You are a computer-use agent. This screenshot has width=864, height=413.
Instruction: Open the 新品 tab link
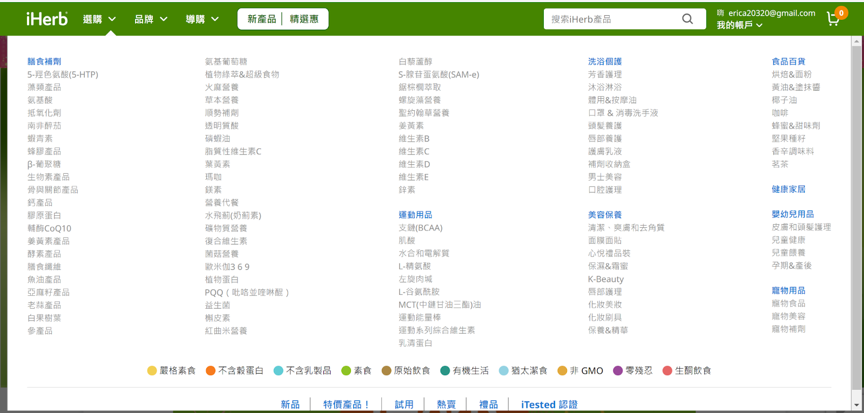pos(290,404)
